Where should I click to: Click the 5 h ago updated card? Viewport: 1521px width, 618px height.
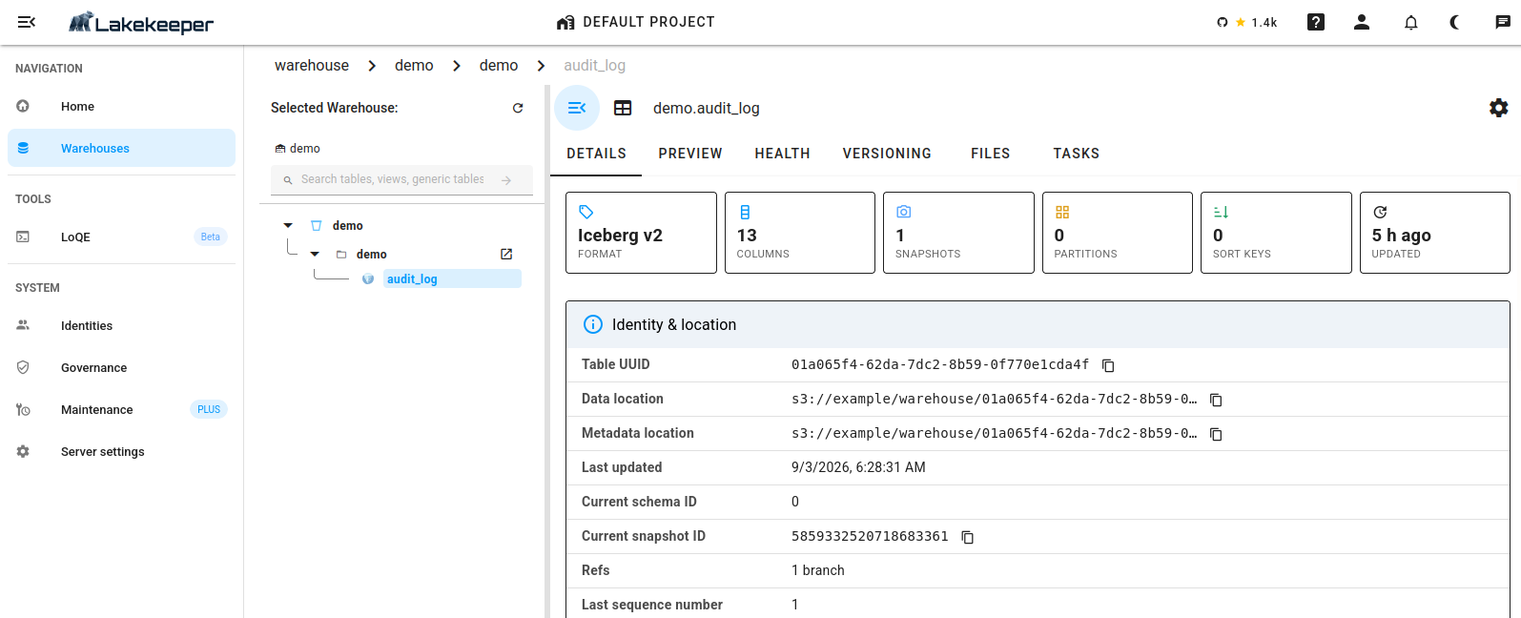pyautogui.click(x=1435, y=233)
